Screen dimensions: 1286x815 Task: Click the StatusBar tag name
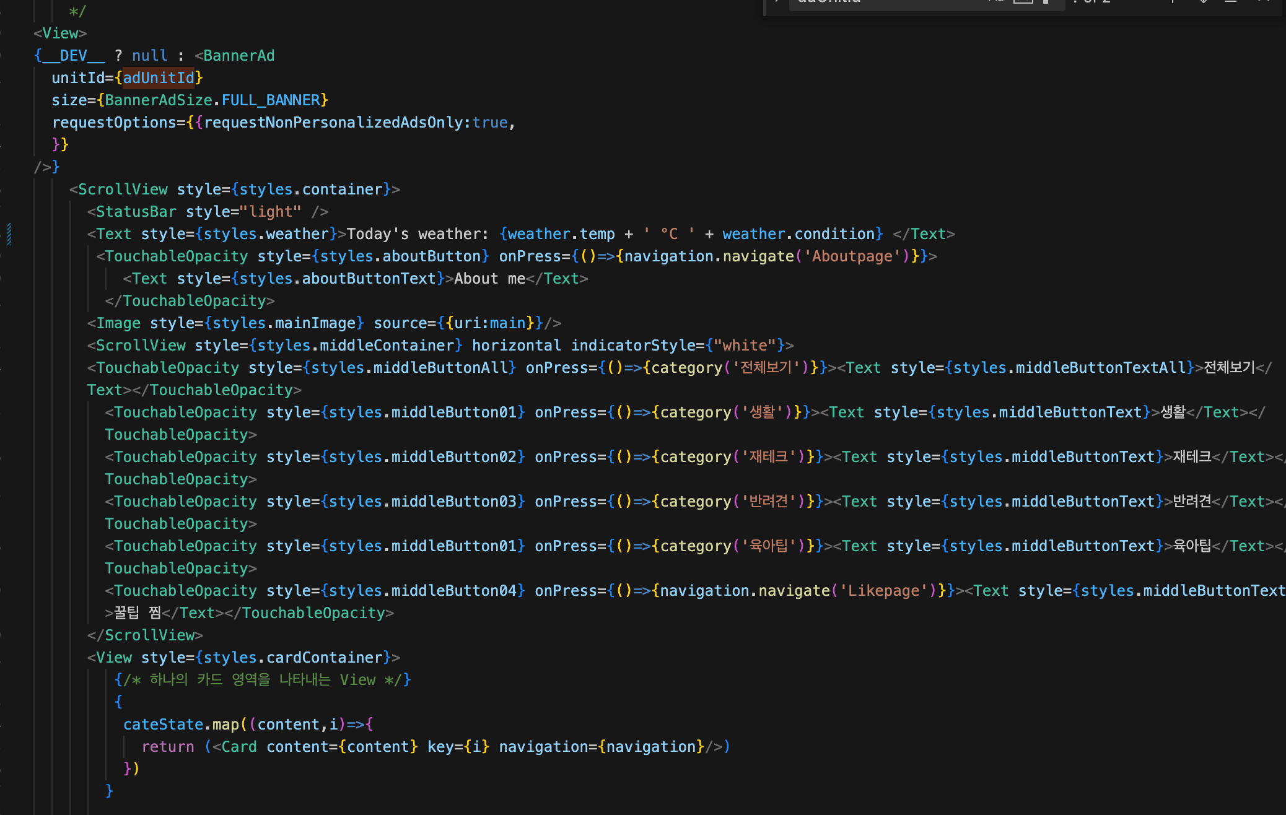(136, 212)
